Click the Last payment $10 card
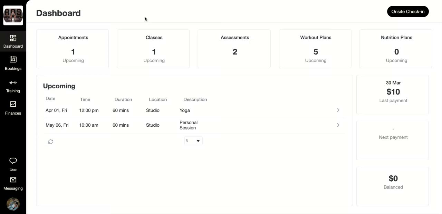Image resolution: width=442 pixels, height=214 pixels. (393, 94)
